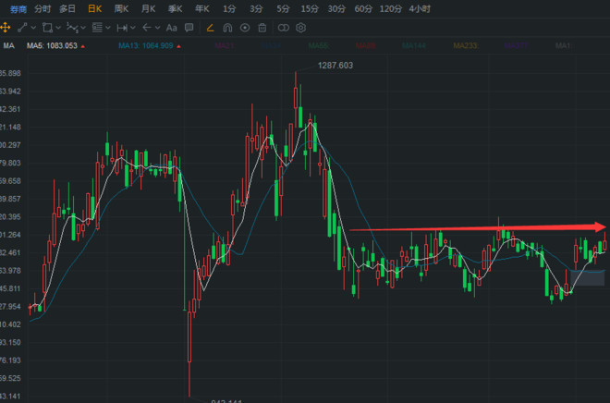The image size is (610, 403).
Task: Switch to the 1分 minute chart
Action: tap(229, 9)
